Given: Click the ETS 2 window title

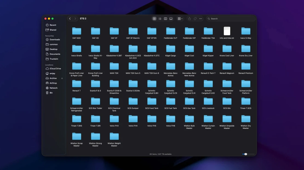Looking at the screenshot, I should tap(83, 19).
